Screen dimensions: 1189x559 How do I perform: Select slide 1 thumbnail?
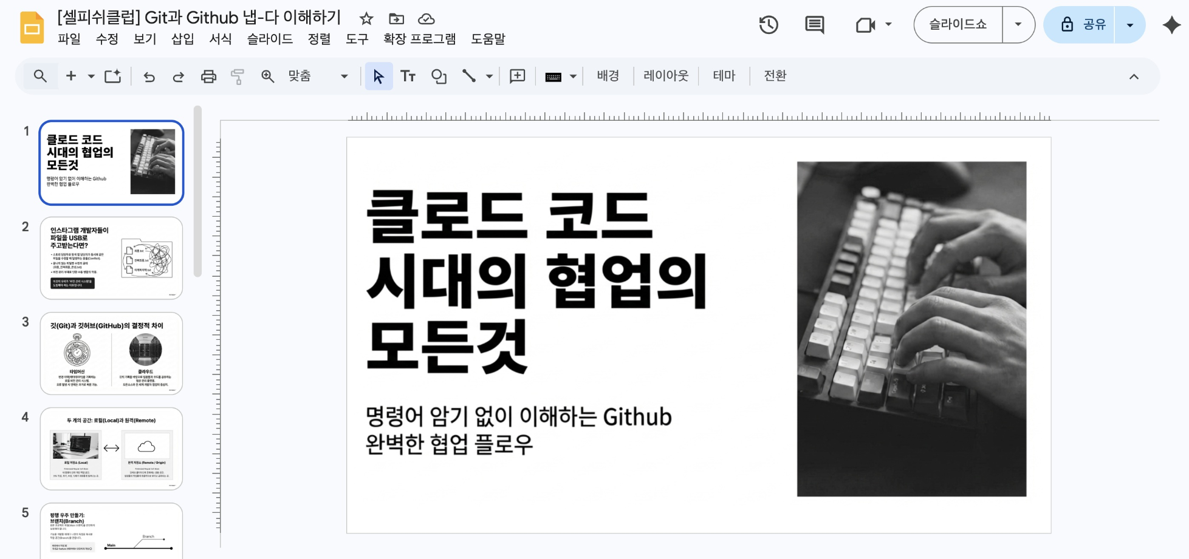pos(111,163)
